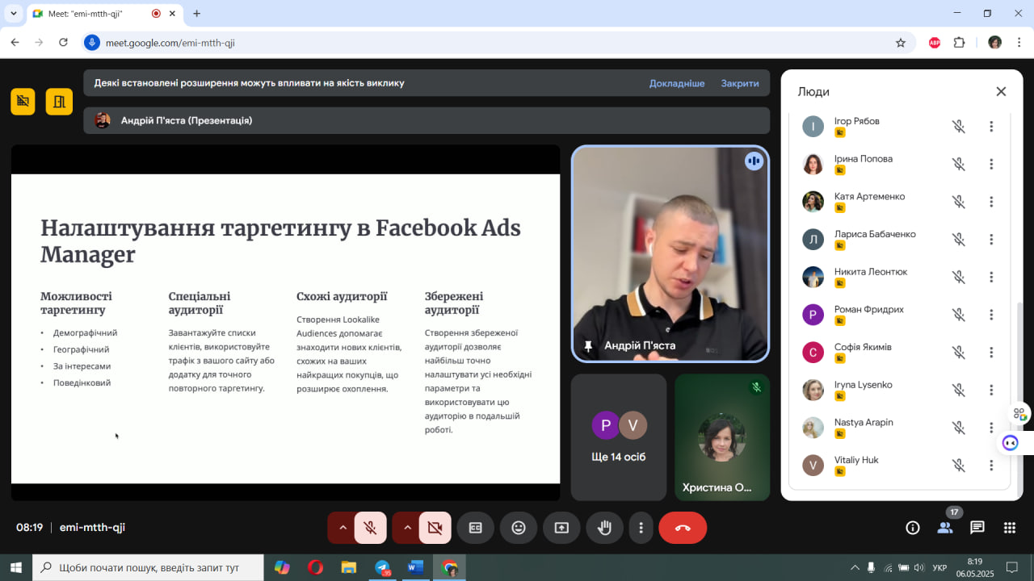
Task: Open more options for Nastya Arapin
Action: (991, 428)
